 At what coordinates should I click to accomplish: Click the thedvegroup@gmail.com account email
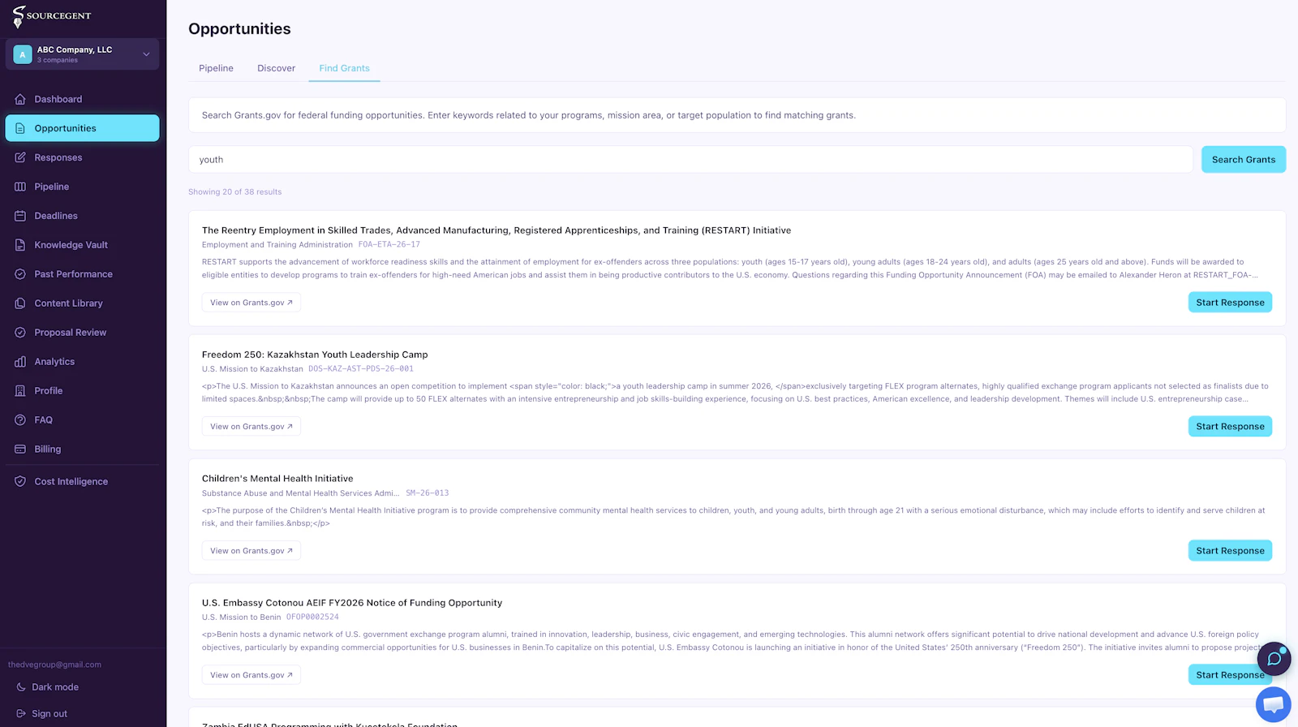(54, 665)
